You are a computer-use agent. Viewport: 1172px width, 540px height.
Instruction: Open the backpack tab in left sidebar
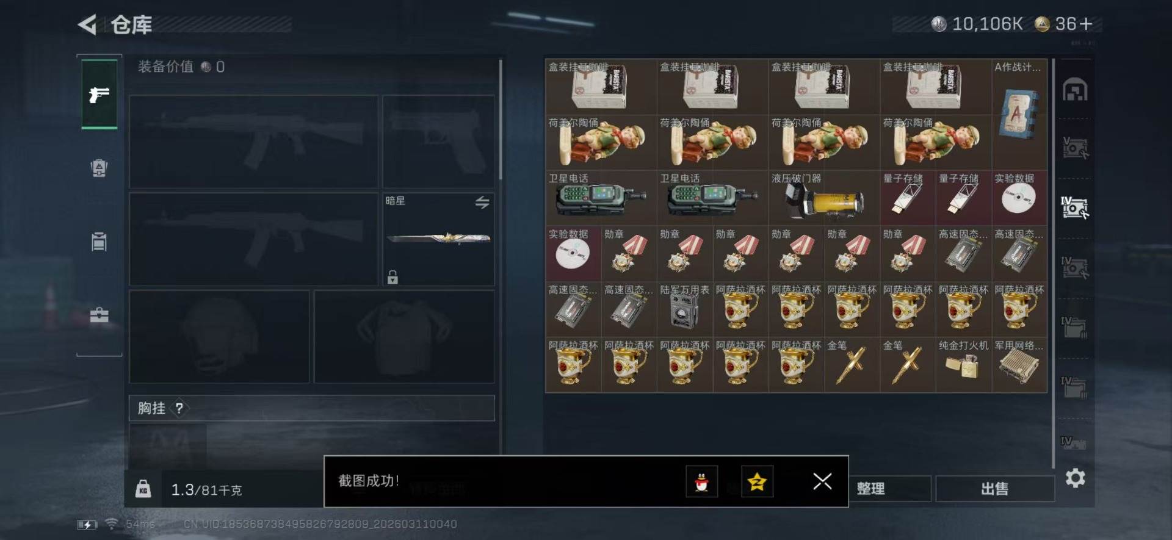click(99, 168)
